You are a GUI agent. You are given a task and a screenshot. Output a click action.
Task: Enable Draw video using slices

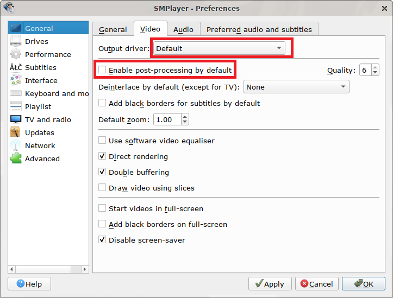(x=102, y=188)
